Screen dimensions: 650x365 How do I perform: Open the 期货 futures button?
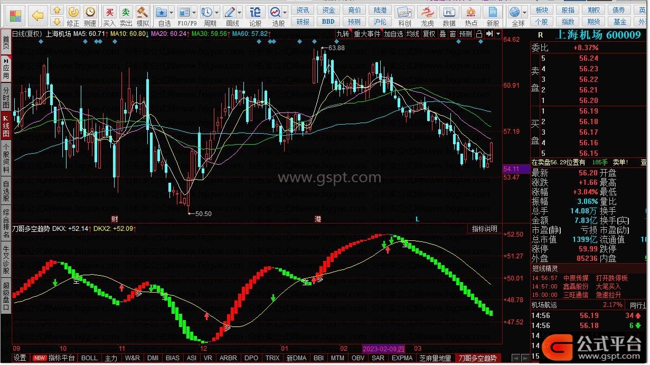594,22
